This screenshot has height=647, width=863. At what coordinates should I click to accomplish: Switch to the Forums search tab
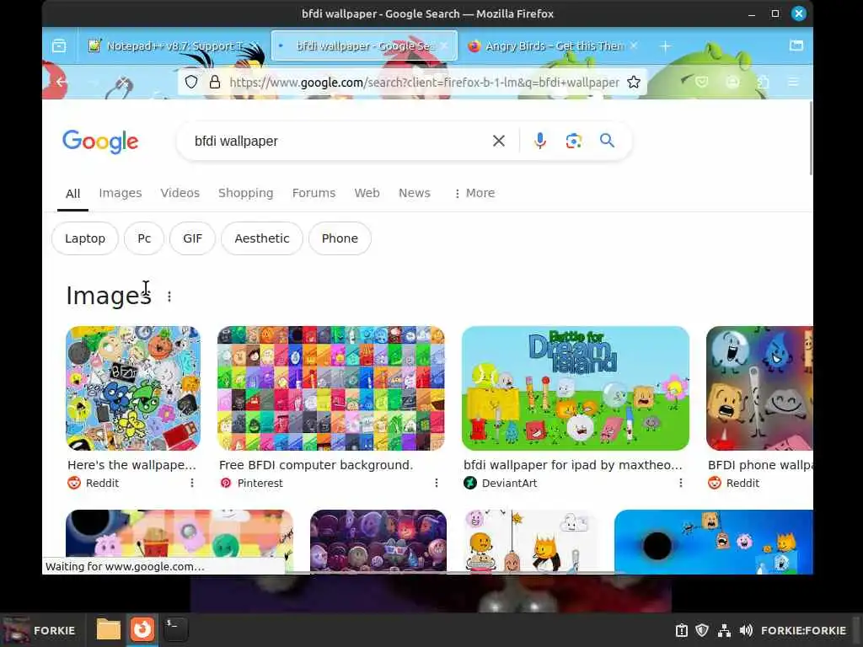click(314, 193)
